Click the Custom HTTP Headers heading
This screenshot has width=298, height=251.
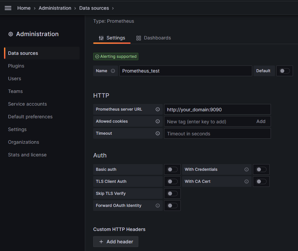tap(119, 229)
